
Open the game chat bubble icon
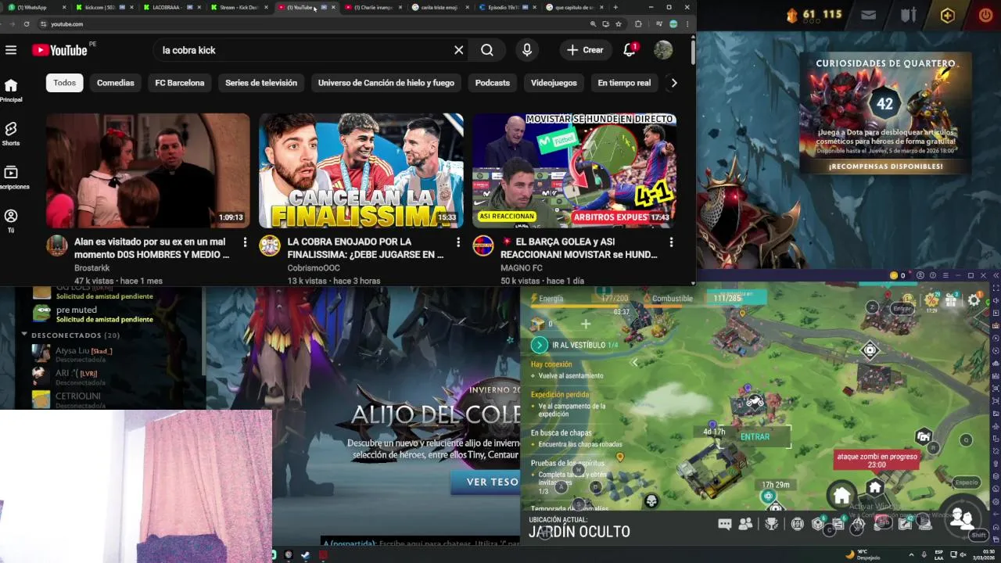pyautogui.click(x=724, y=524)
